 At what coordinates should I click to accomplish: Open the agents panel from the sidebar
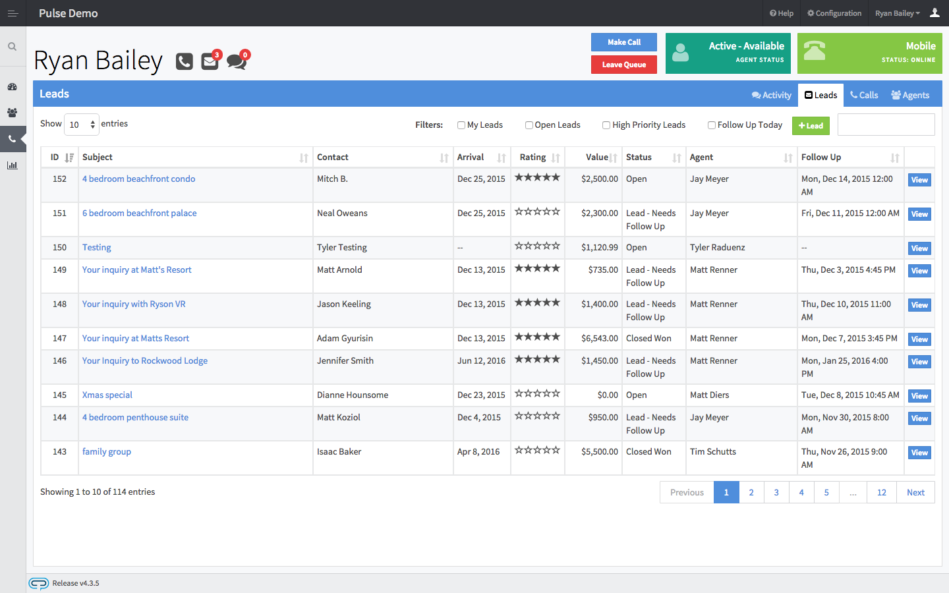(13, 113)
